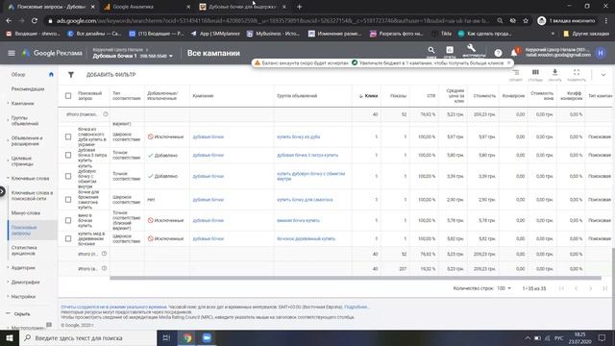The width and height of the screenshot is (615, 346).
Task: Click Скрыть at the bottom of the sidebar
Action: [x=22, y=314]
